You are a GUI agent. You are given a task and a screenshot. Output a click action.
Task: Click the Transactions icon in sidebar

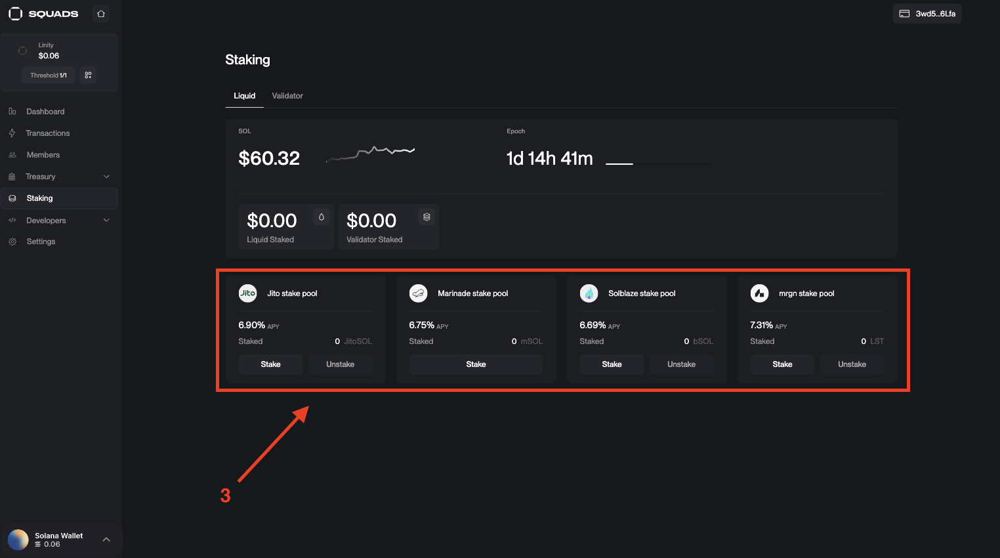[x=12, y=133]
